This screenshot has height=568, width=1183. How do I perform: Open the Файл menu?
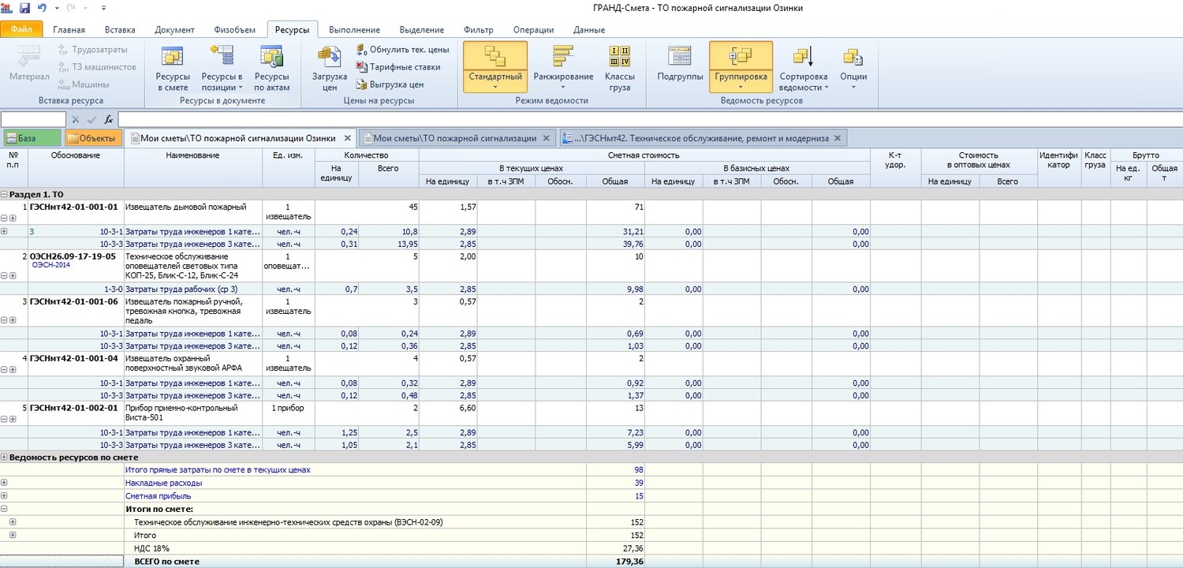click(21, 30)
